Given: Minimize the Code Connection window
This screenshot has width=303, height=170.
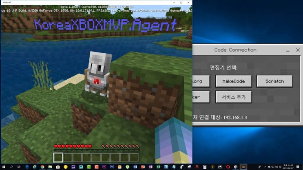Looking at the screenshot, I should [x=288, y=50].
